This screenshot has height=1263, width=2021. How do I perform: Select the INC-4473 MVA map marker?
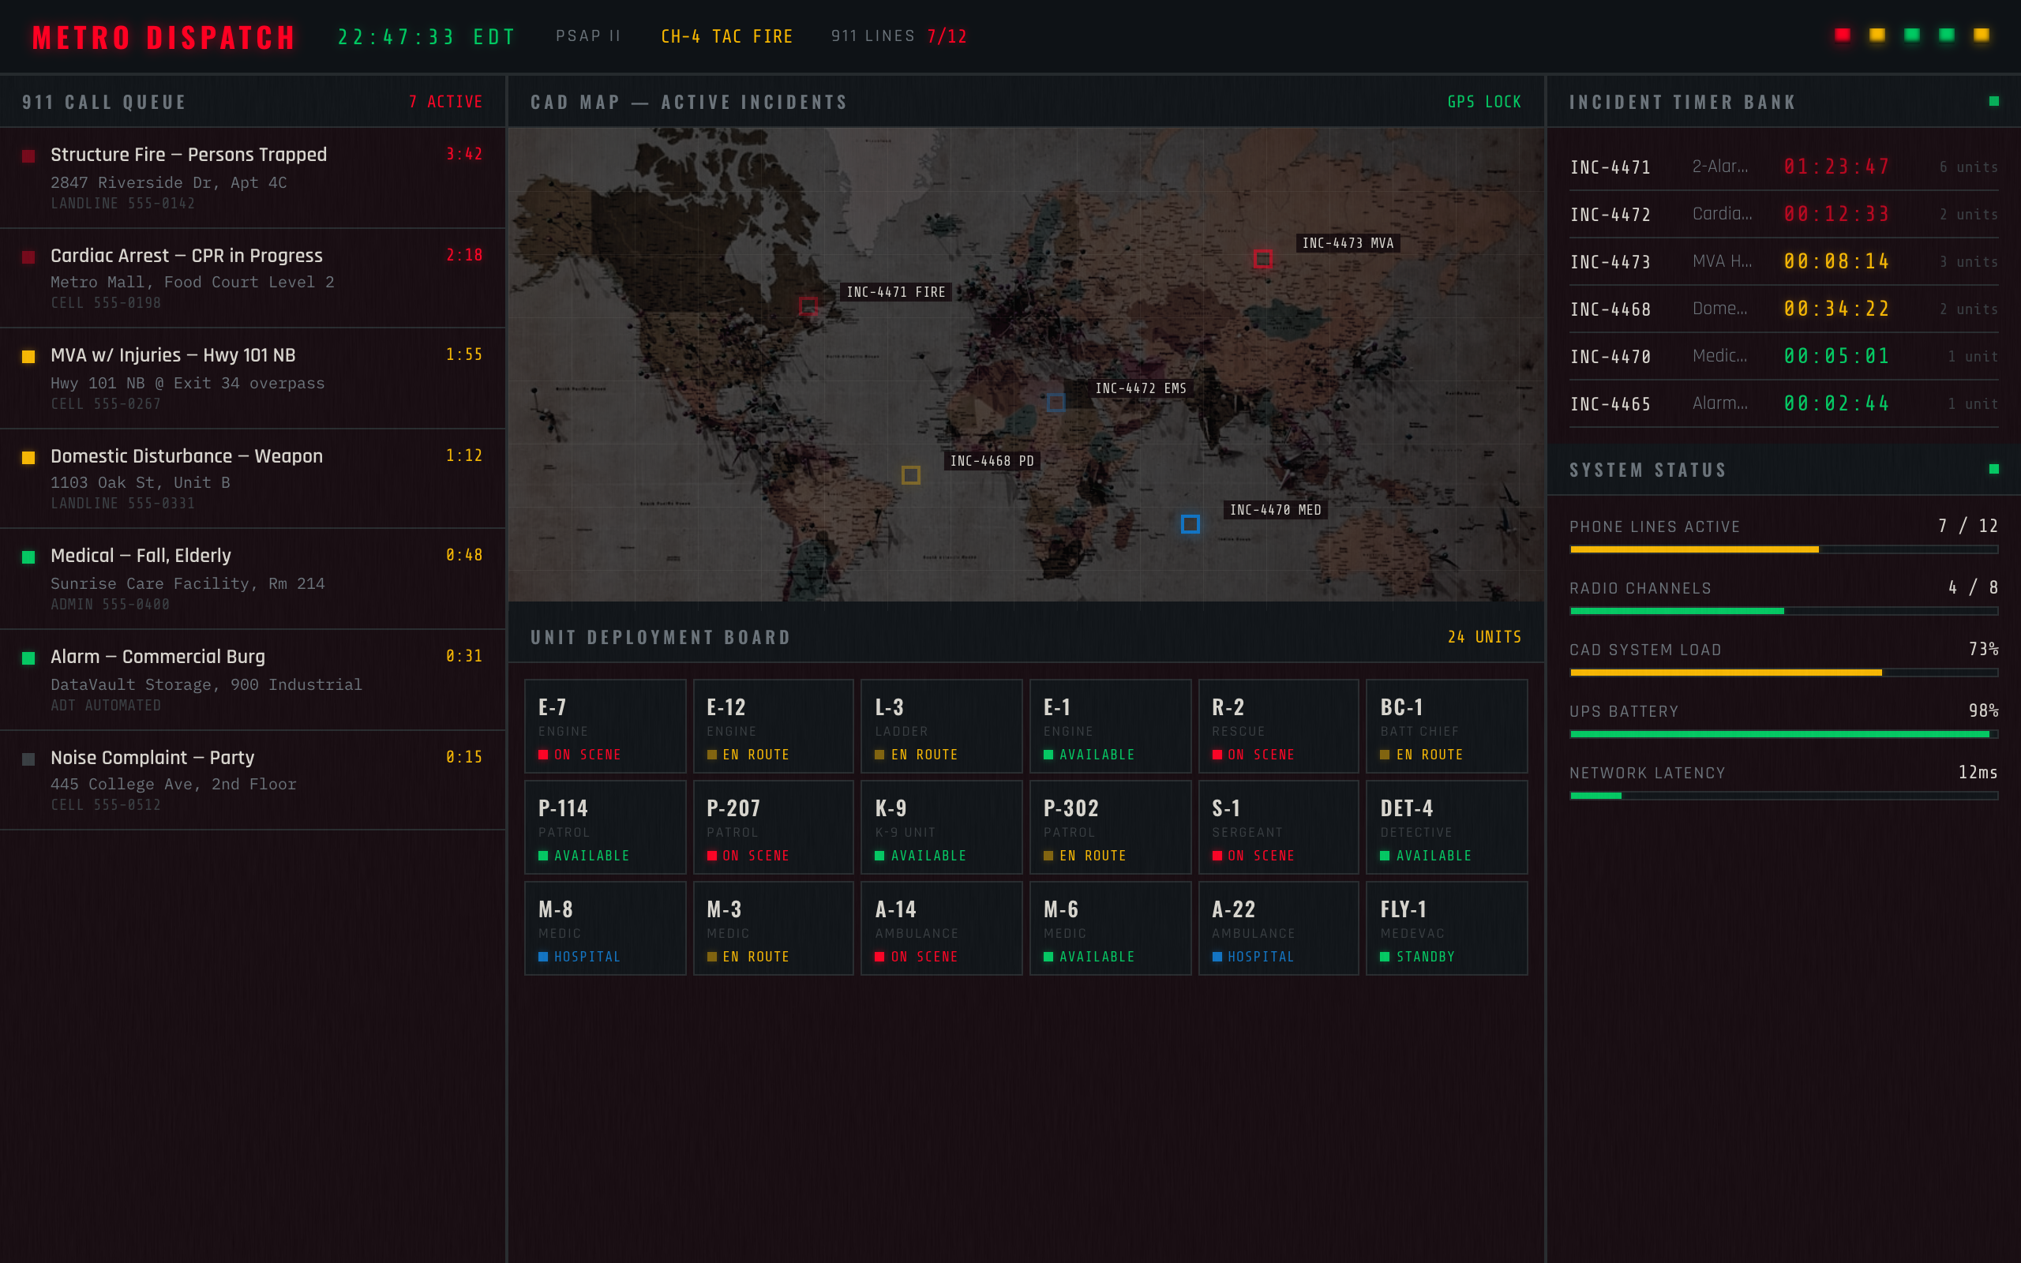[x=1262, y=260]
